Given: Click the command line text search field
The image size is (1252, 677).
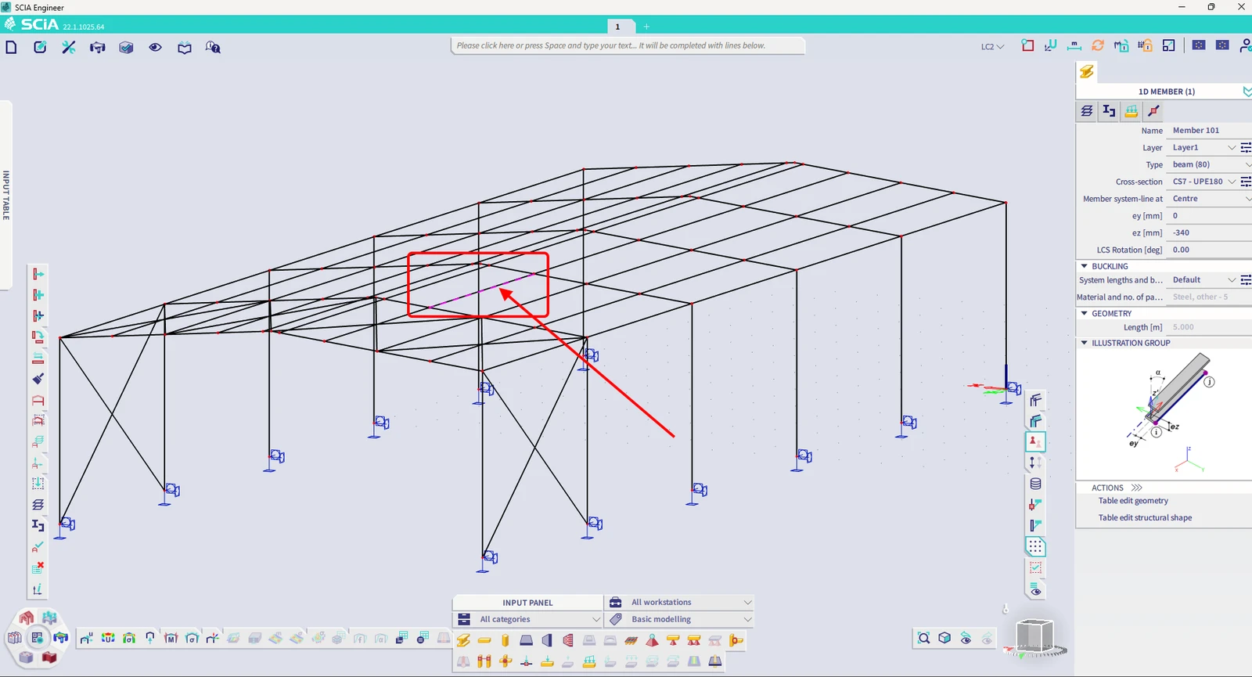Looking at the screenshot, I should [628, 45].
